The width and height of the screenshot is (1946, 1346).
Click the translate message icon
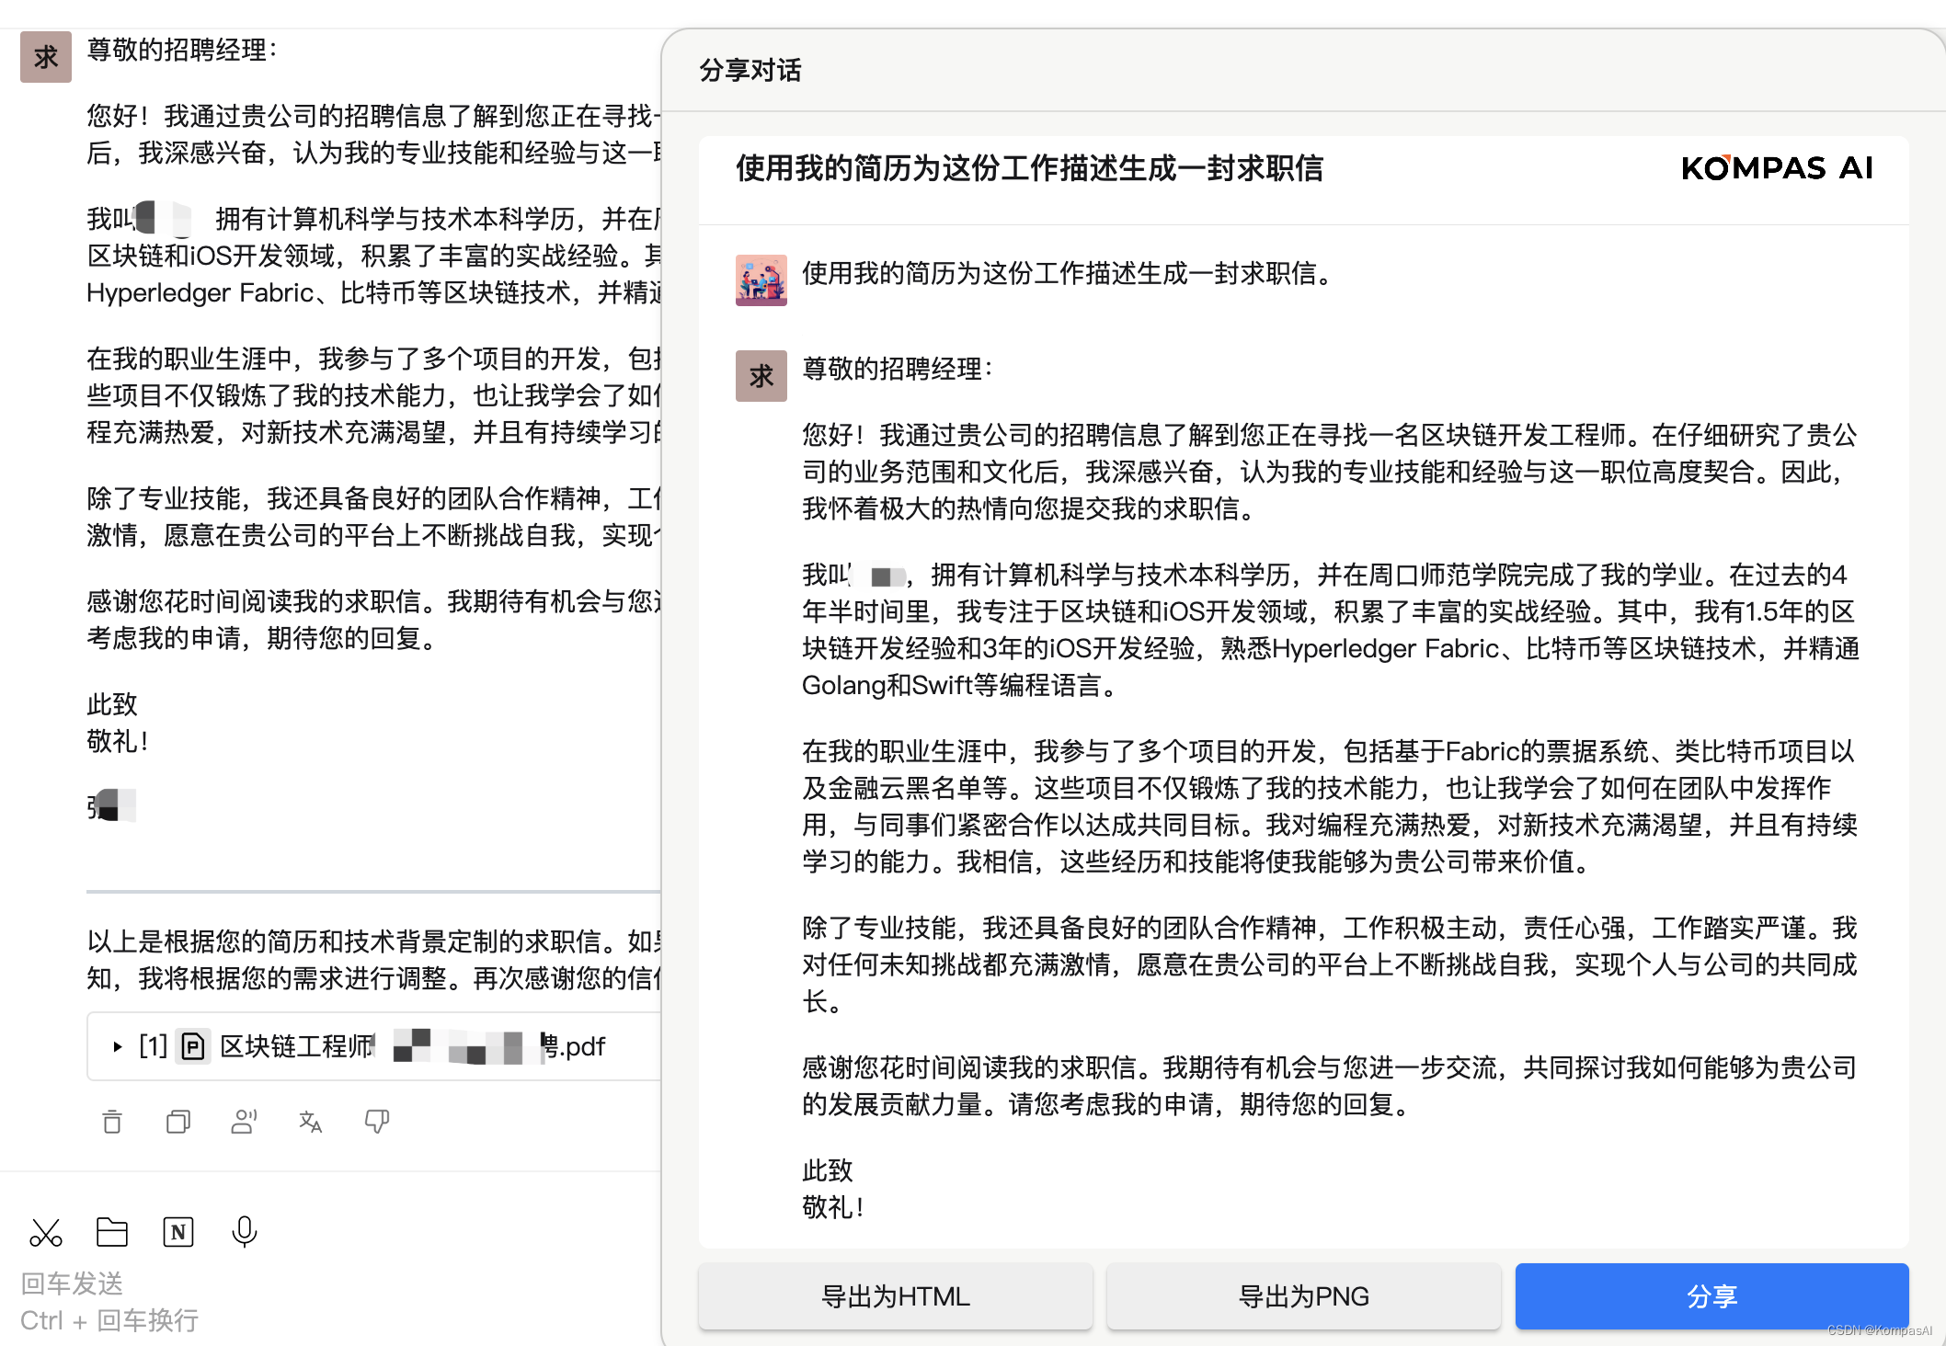311,1121
